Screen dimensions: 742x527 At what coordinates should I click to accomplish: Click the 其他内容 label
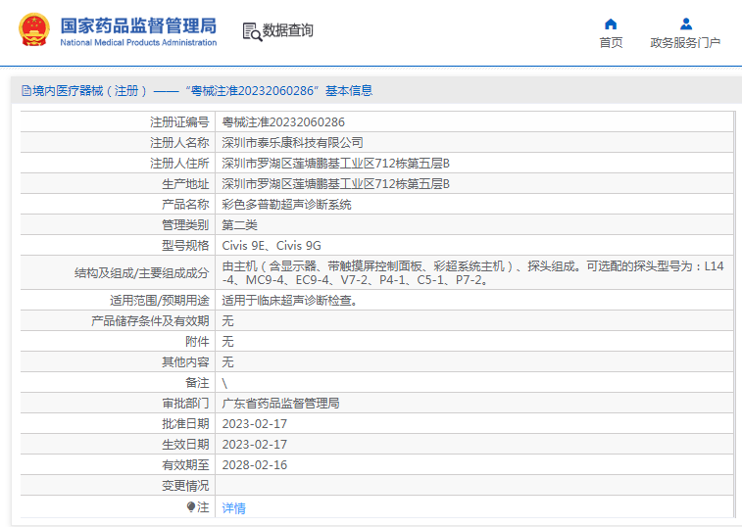pyautogui.click(x=185, y=361)
